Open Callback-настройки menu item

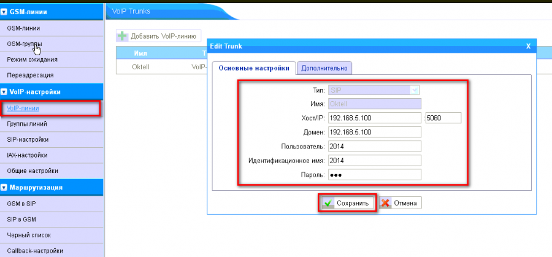34,250
